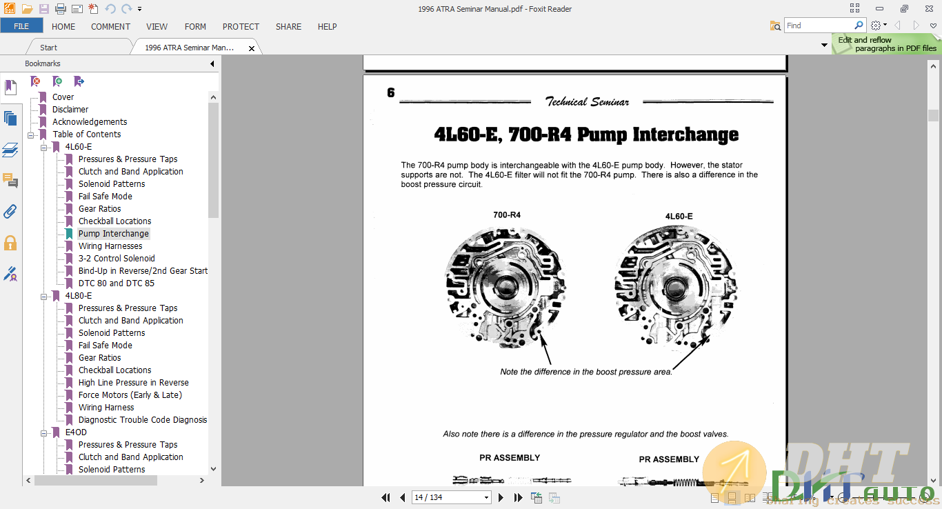
Task: Go to 3-2 Control Solenoid bookmark
Action: 117,259
